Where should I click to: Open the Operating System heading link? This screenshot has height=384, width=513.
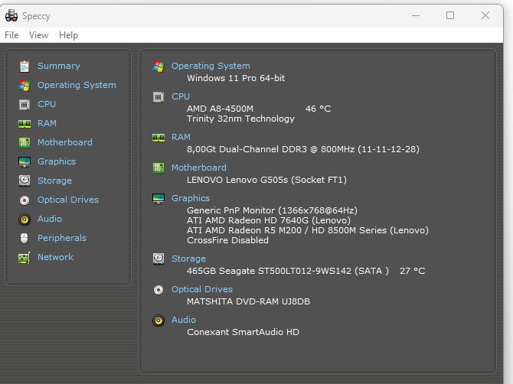211,66
